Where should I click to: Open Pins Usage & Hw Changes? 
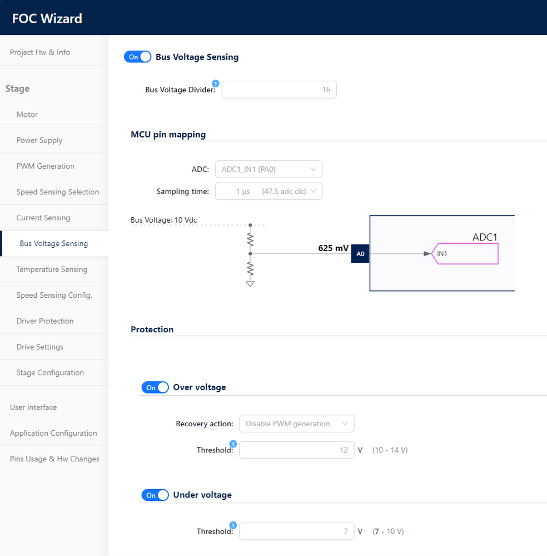pyautogui.click(x=54, y=459)
